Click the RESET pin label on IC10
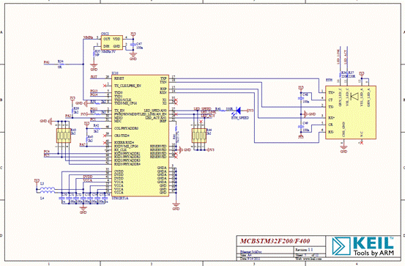405x266 pixels. (x=119, y=78)
